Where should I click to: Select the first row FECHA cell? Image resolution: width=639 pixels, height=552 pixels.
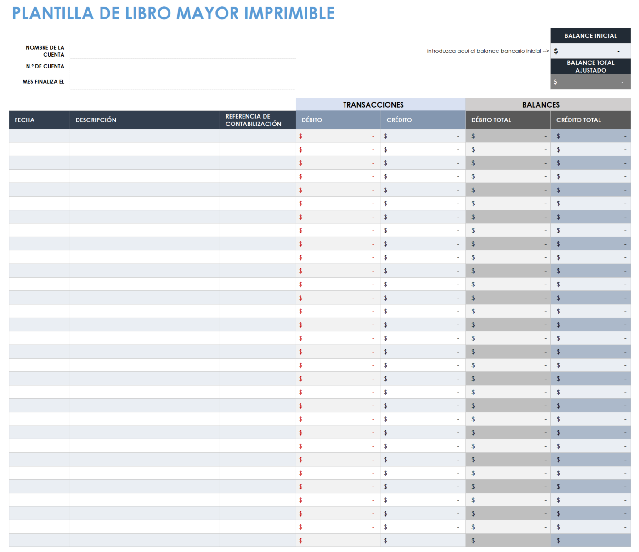tap(40, 136)
